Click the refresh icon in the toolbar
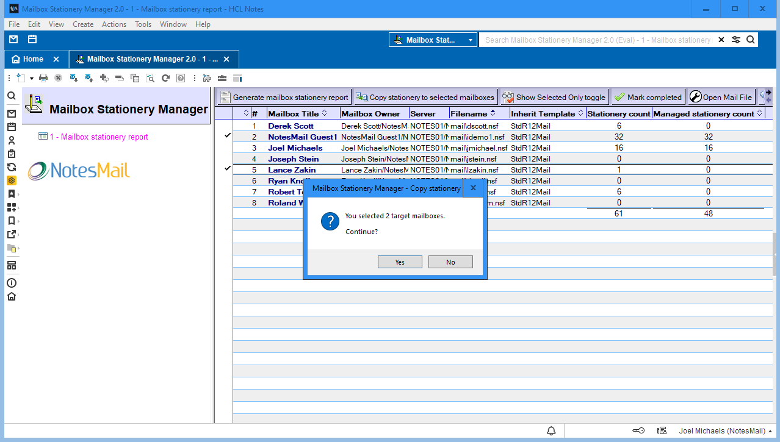The height and width of the screenshot is (442, 780). 165,78
